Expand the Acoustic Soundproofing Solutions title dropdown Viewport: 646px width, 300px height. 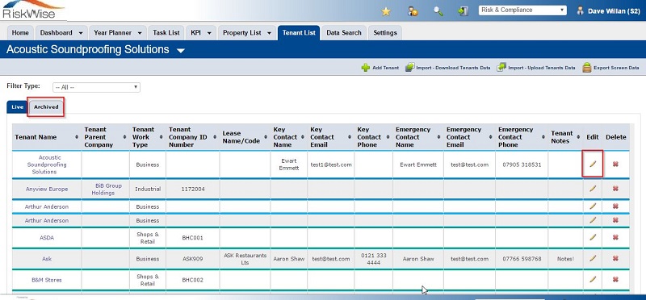tap(181, 51)
